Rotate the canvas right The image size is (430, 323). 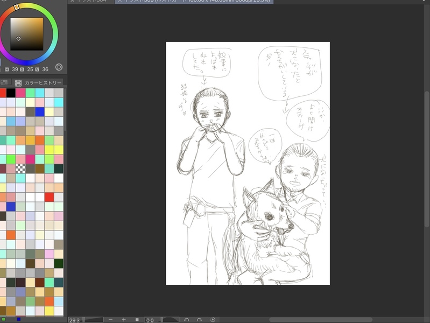[x=199, y=320]
